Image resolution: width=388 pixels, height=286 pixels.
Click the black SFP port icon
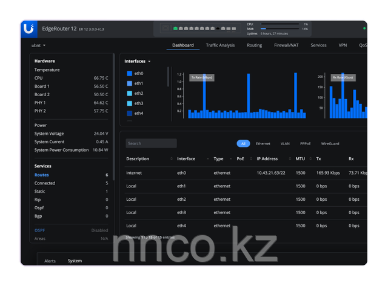pos(218,28)
